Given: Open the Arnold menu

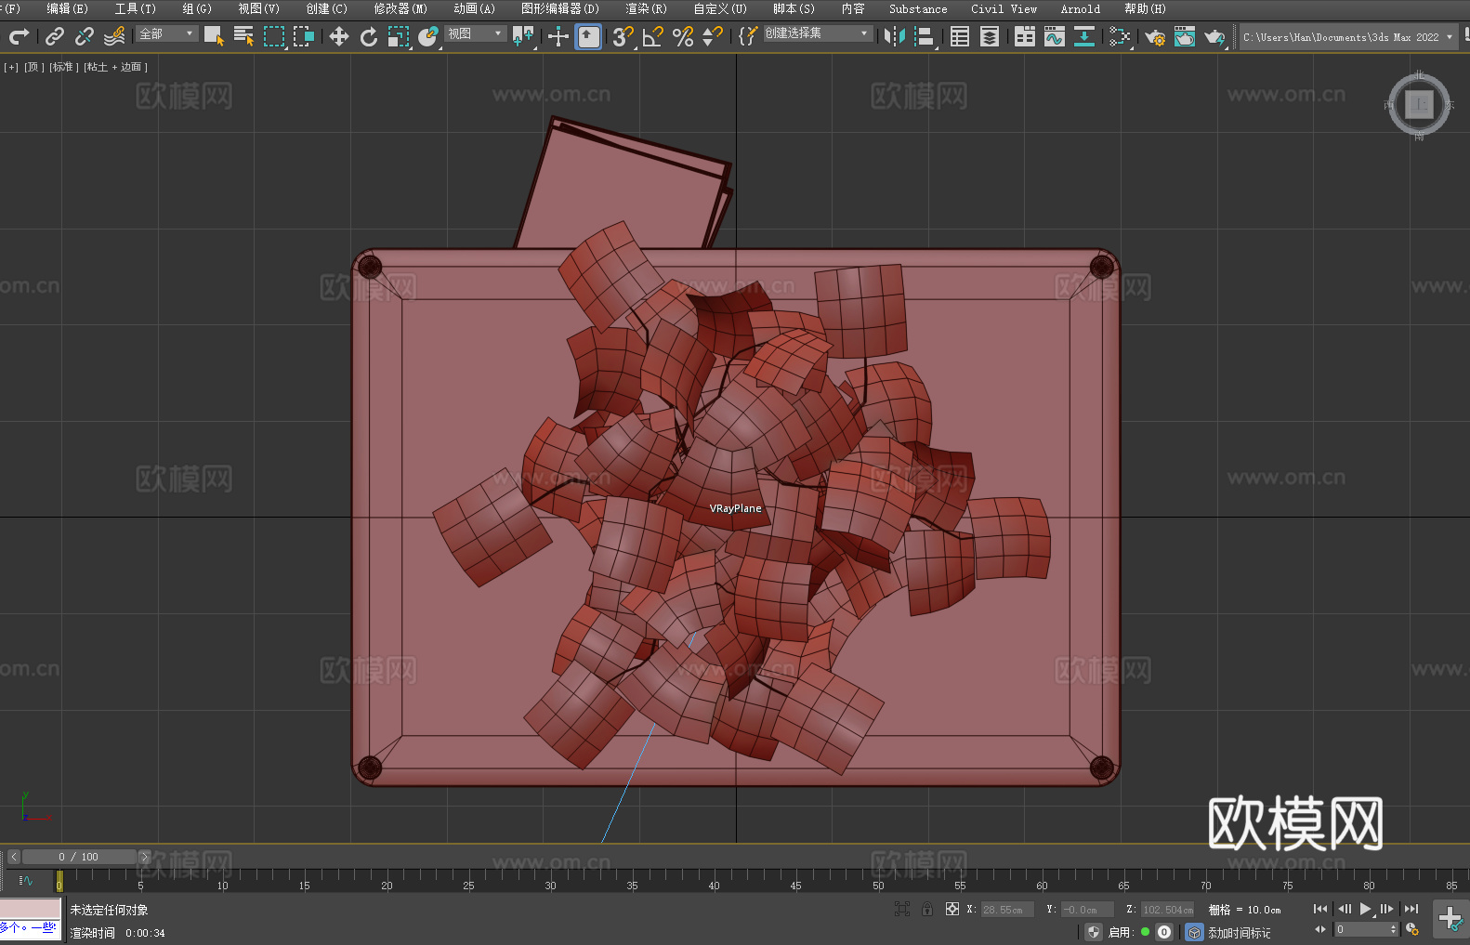Looking at the screenshot, I should point(1081,8).
